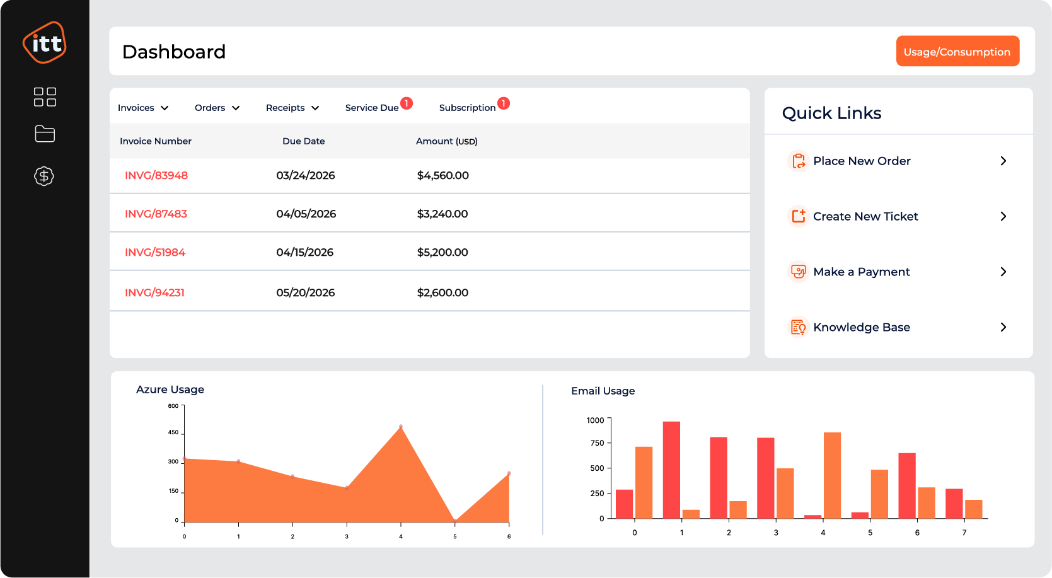Click the due date 03/24/2026
Viewport: 1052px width, 578px height.
(x=306, y=175)
